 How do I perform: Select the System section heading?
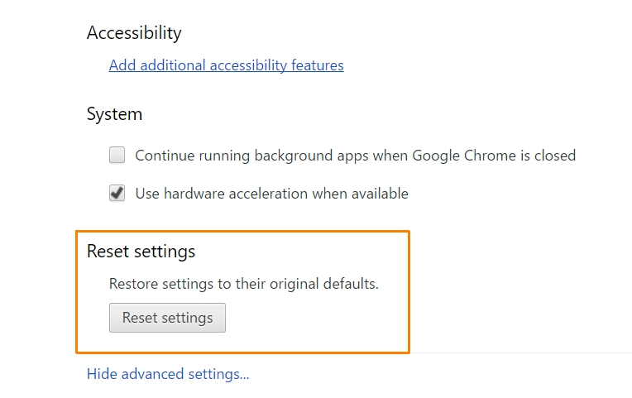(114, 114)
